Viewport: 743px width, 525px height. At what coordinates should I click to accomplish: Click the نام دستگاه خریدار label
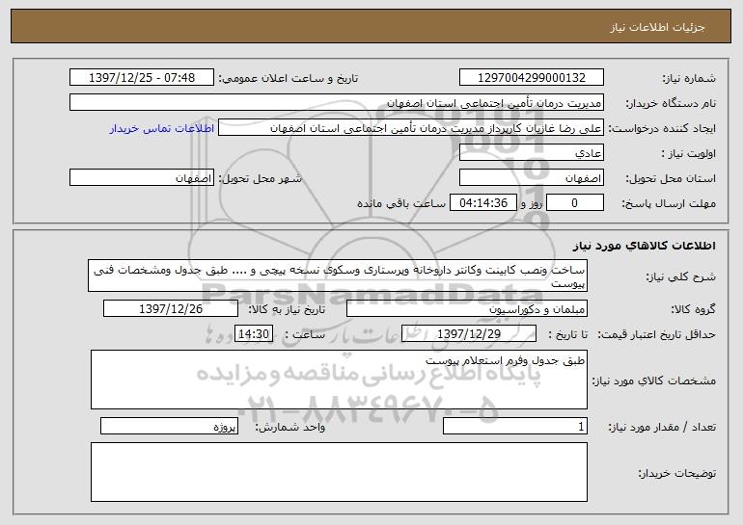point(671,103)
